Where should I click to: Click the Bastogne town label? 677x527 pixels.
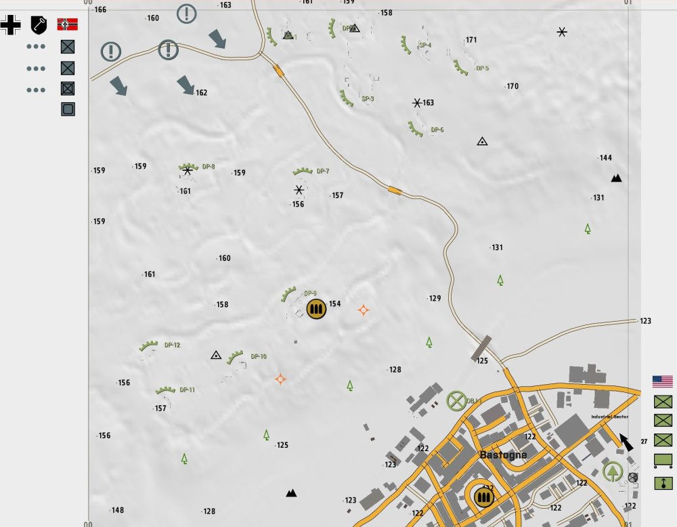(x=502, y=455)
